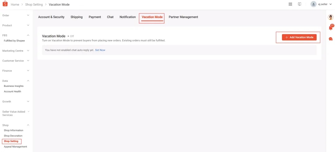Open Shop Information in sidebar
The width and height of the screenshot is (335, 152).
point(13,130)
